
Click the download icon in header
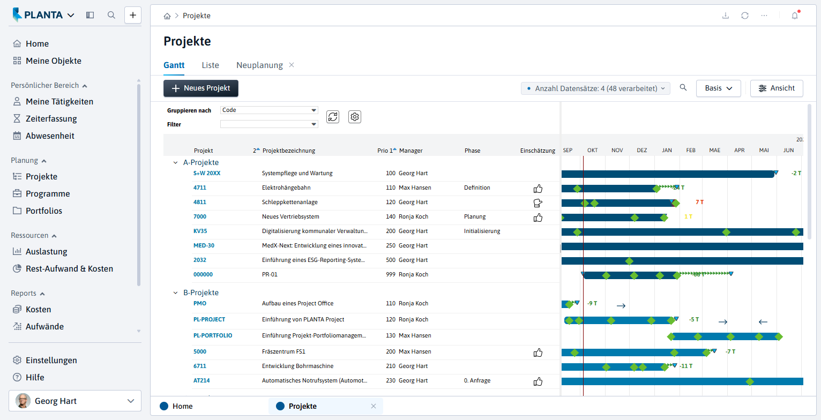click(726, 16)
